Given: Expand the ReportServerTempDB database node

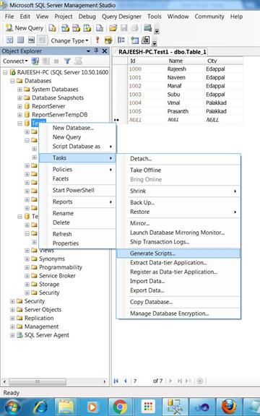Looking at the screenshot, I should pyautogui.click(x=19, y=115).
